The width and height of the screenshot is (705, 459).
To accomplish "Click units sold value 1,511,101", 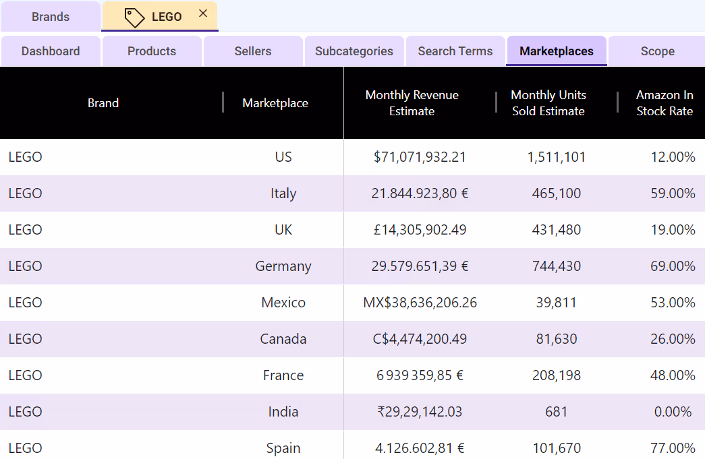I will coord(557,157).
